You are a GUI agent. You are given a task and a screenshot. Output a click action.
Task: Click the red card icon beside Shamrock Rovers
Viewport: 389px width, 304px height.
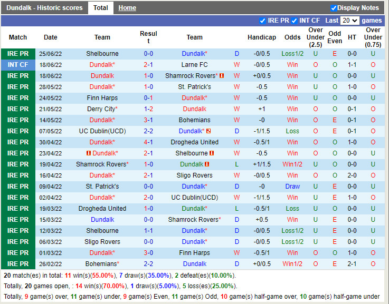[x=222, y=76]
